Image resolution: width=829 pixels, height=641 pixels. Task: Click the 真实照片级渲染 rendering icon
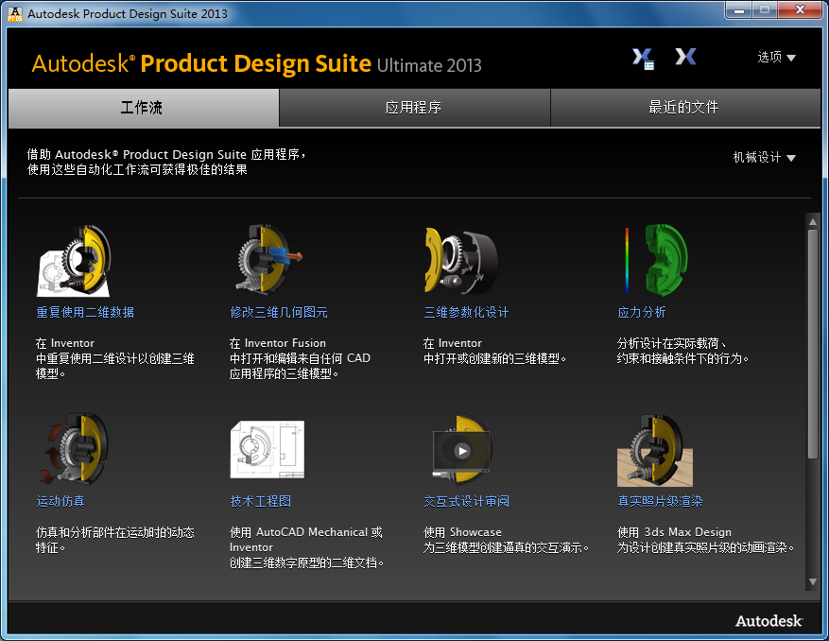(x=655, y=450)
